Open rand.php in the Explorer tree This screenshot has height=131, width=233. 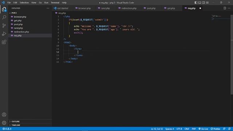pos(18,28)
